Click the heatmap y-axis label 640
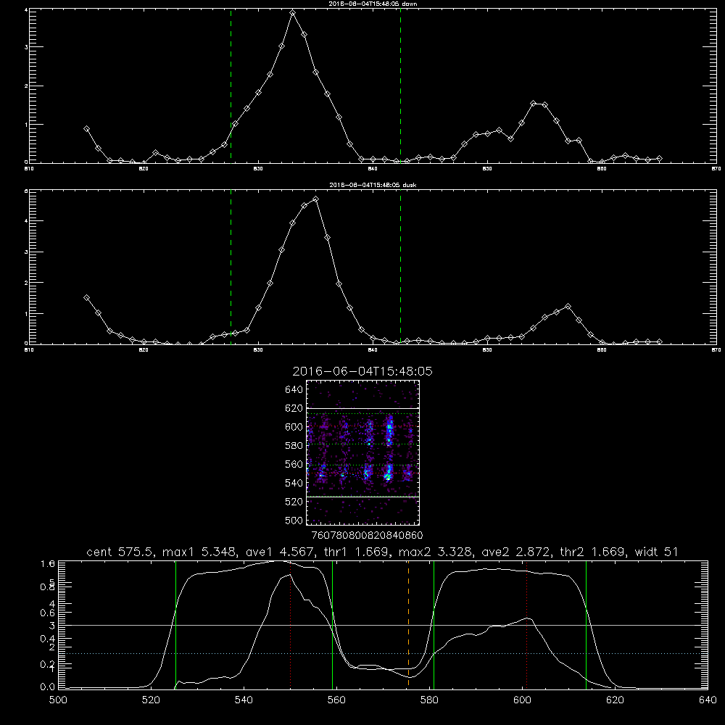The width and height of the screenshot is (725, 725). click(294, 390)
